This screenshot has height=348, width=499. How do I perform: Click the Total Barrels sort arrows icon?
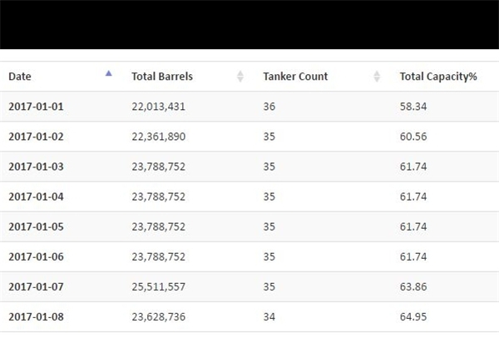(240, 76)
